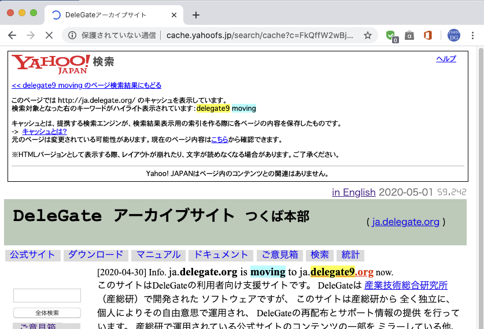The image size is (484, 329).
Task: Select the DeleGate アーカイブサイト browser tab
Action: pos(104,15)
